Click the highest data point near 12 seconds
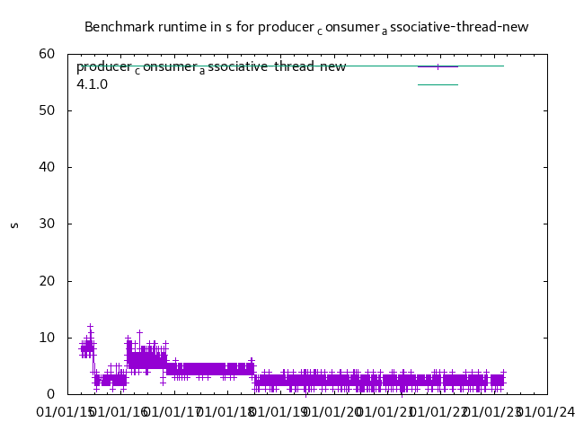The height and width of the screenshot is (431, 575). (x=90, y=327)
